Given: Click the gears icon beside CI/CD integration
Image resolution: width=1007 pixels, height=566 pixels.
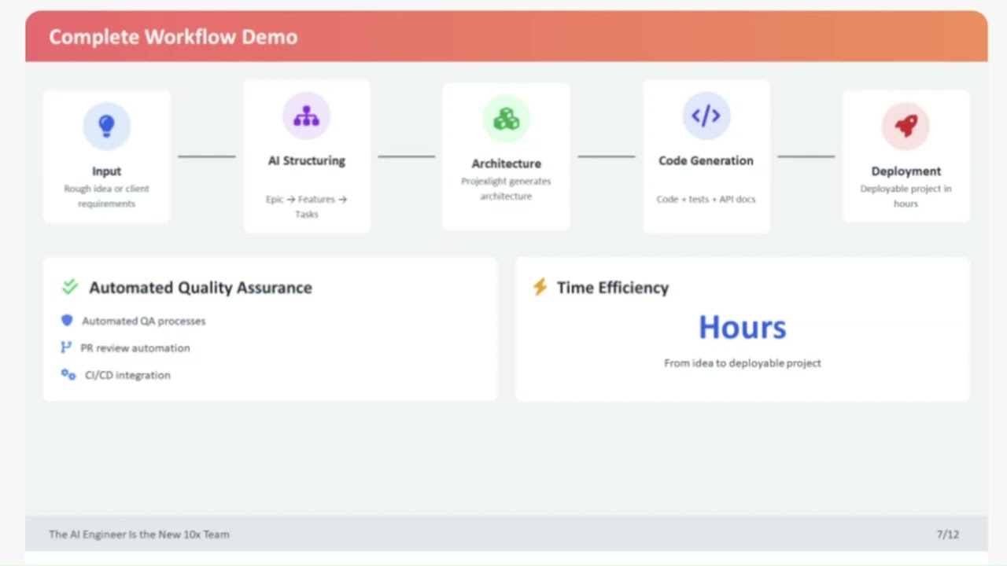Looking at the screenshot, I should [68, 375].
